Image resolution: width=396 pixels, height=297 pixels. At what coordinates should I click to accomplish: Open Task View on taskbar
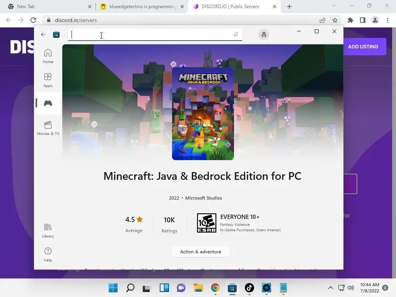147,288
